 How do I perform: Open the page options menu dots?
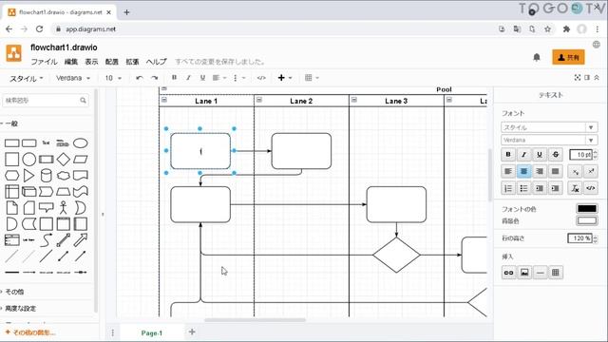click(x=113, y=332)
